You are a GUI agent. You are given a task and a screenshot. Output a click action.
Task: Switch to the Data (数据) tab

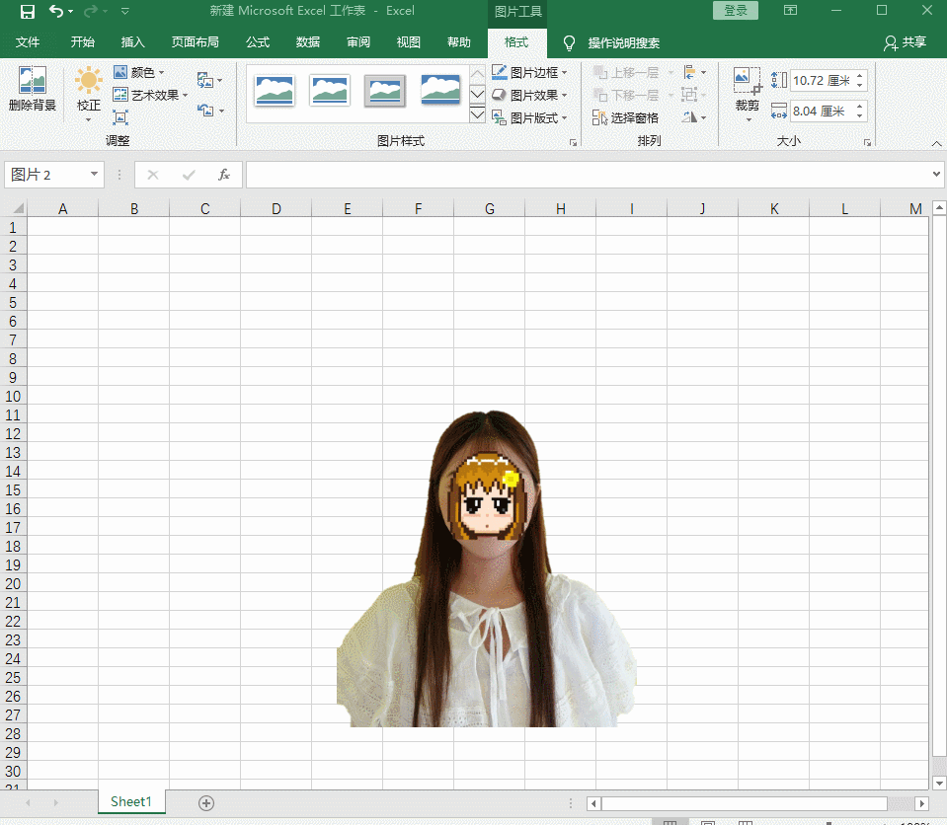tap(308, 42)
